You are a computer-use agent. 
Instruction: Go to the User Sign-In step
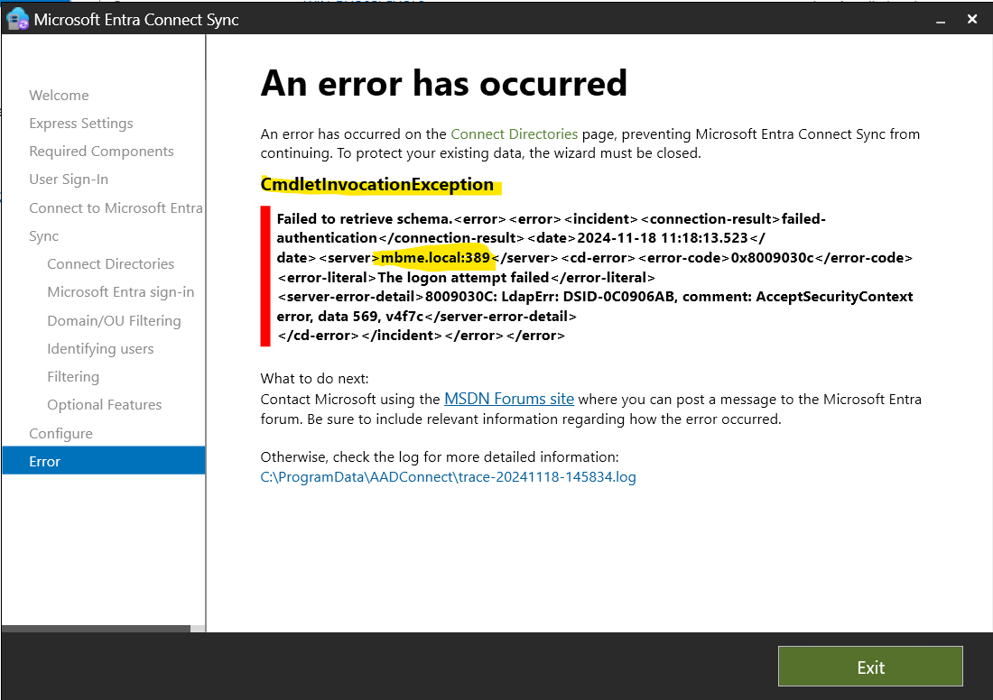click(x=69, y=180)
